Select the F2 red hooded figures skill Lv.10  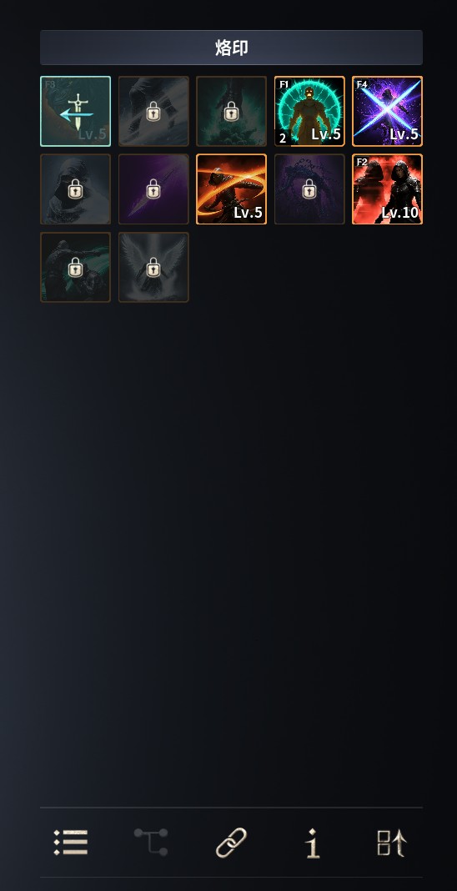387,189
